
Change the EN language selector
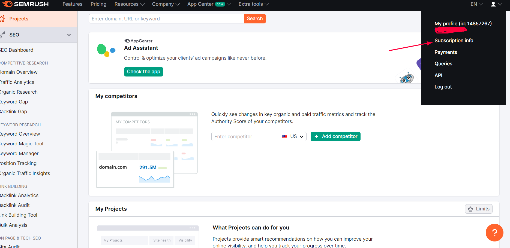coord(477,4)
